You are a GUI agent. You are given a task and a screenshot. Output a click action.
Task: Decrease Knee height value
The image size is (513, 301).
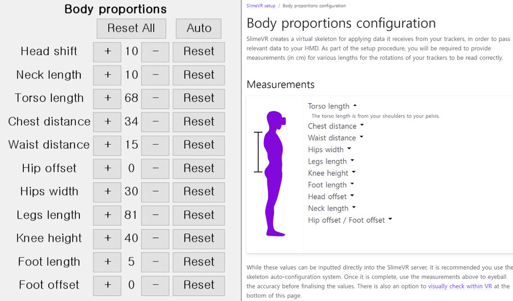click(156, 239)
